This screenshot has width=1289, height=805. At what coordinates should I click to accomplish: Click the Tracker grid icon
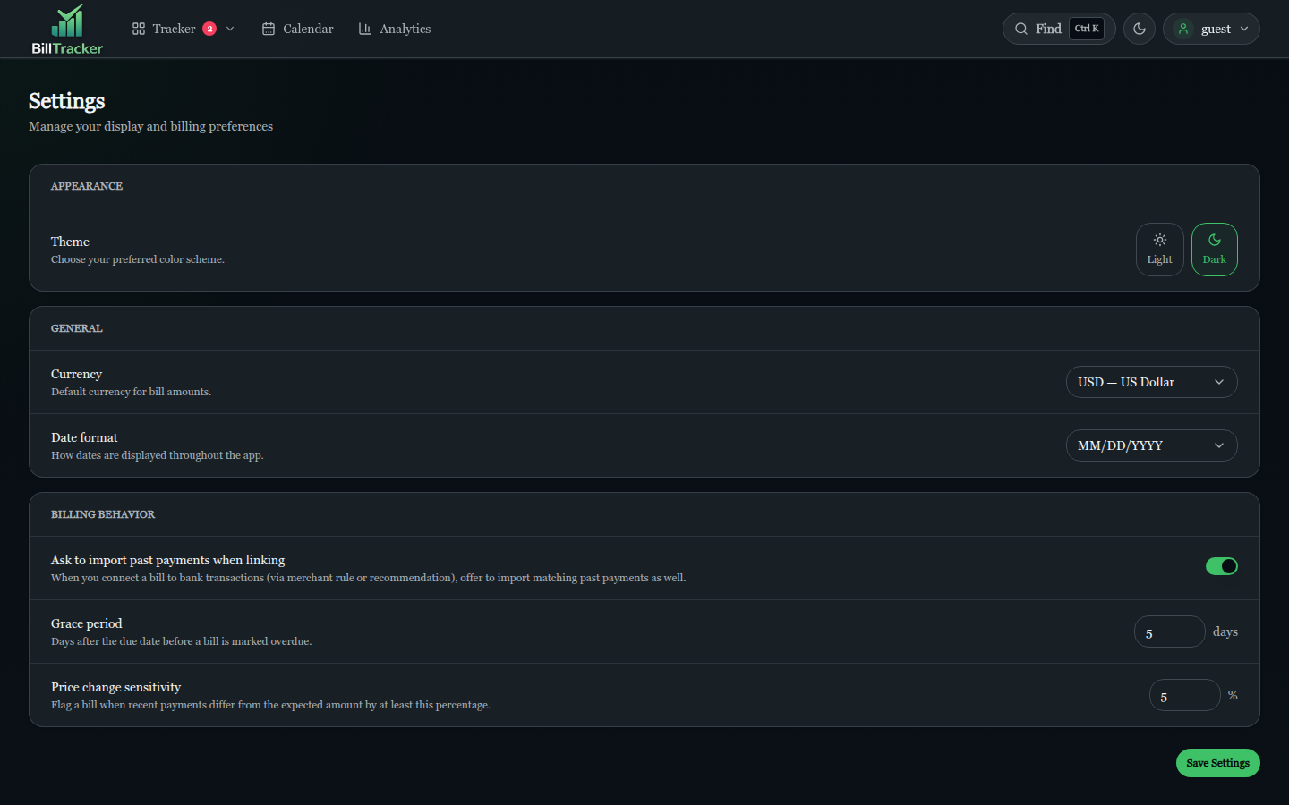pos(139,29)
